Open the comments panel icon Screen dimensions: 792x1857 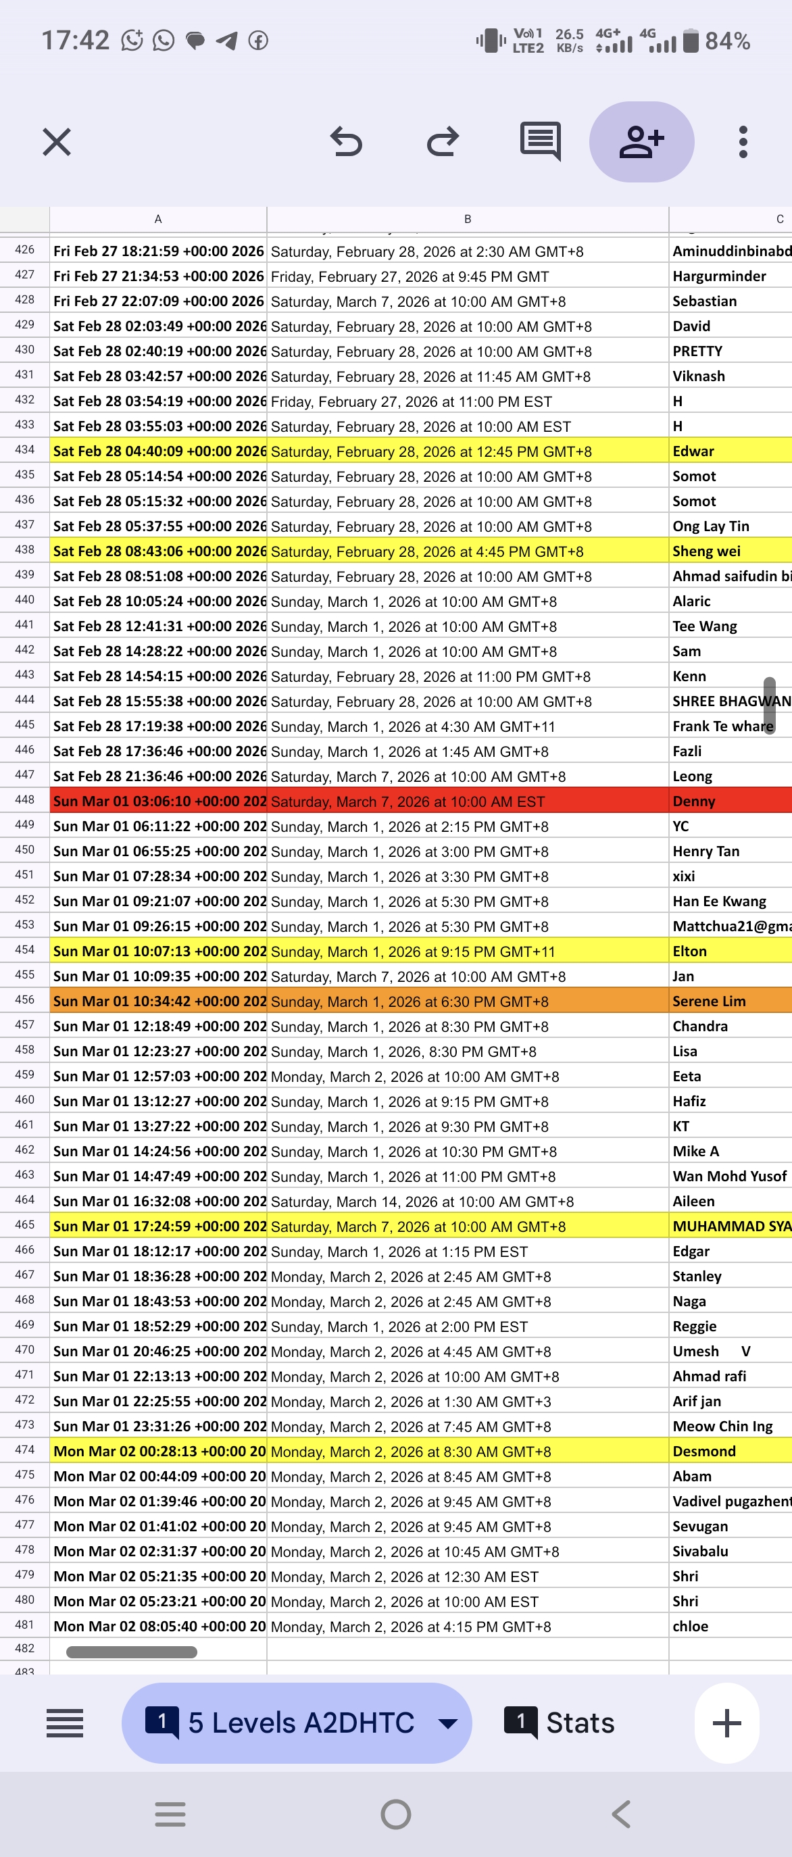click(541, 141)
